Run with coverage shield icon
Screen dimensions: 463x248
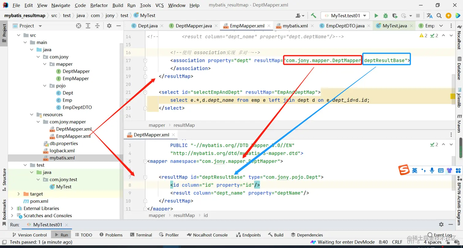[395, 16]
